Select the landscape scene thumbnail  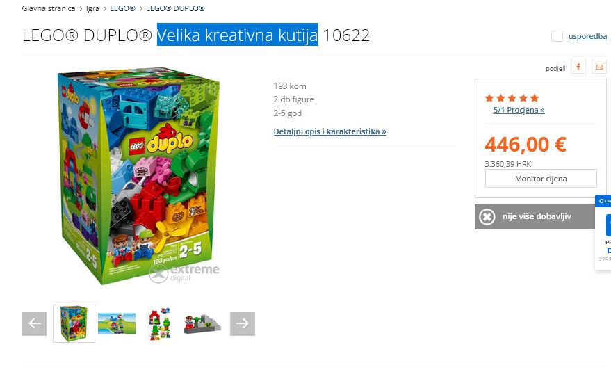pos(117,323)
